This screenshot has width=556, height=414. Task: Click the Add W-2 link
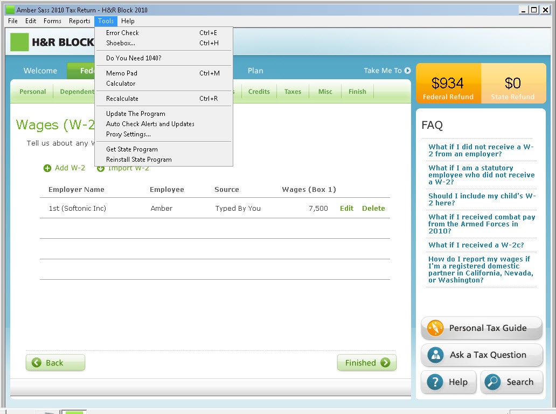(70, 168)
